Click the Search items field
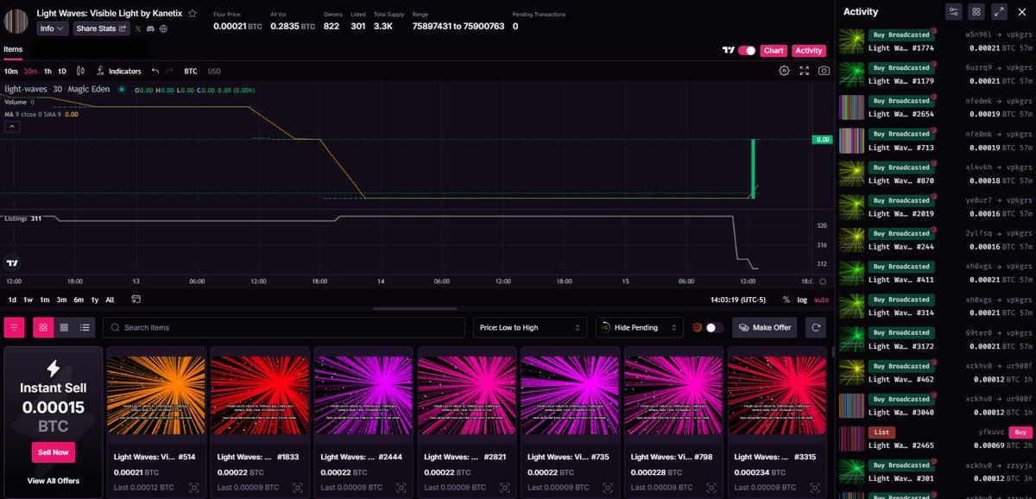Image resolution: width=1036 pixels, height=499 pixels. click(x=285, y=327)
